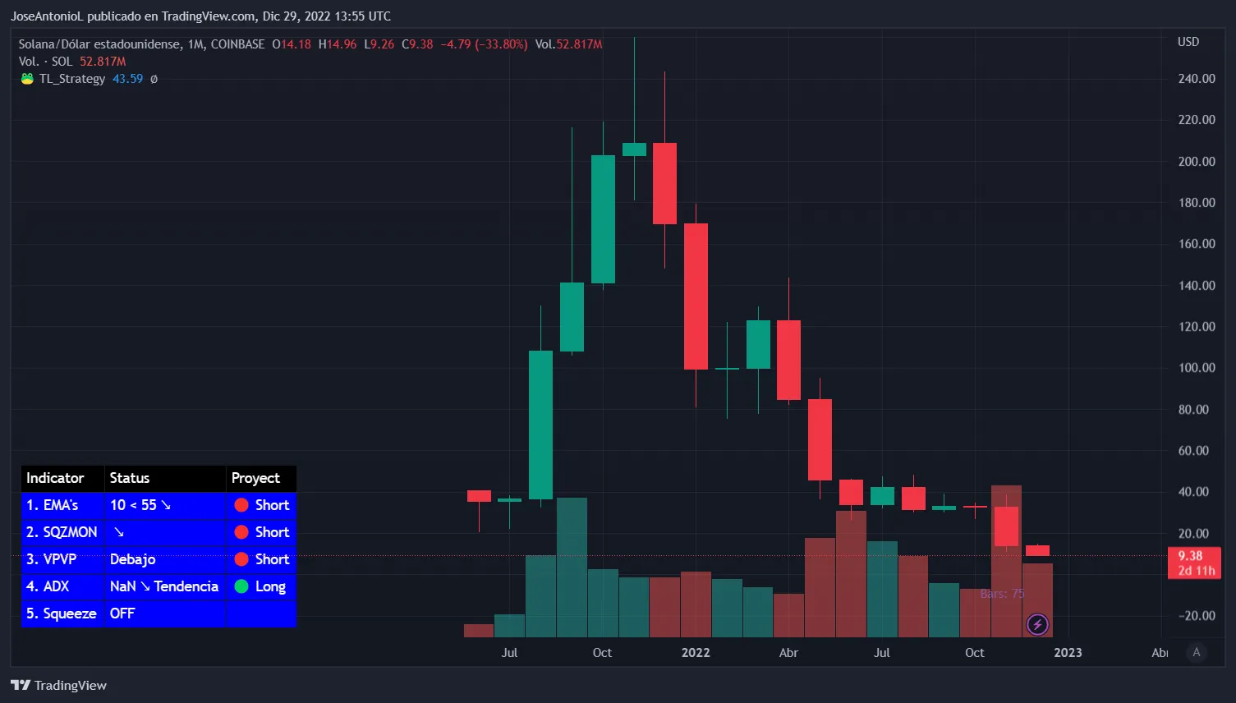Click the ø symbol after 43.59

pyautogui.click(x=154, y=79)
